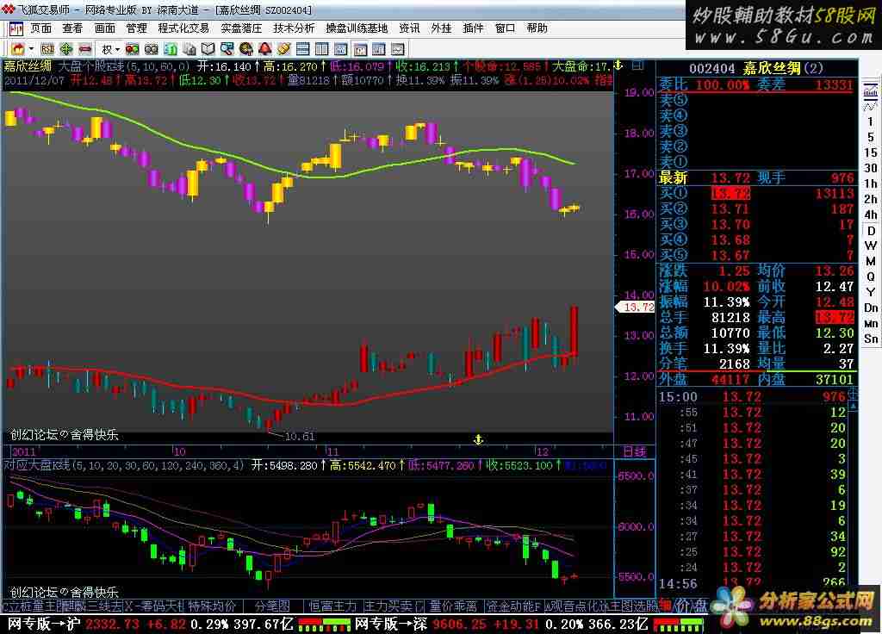
Task: Select the 30 minute period
Action: [x=871, y=168]
